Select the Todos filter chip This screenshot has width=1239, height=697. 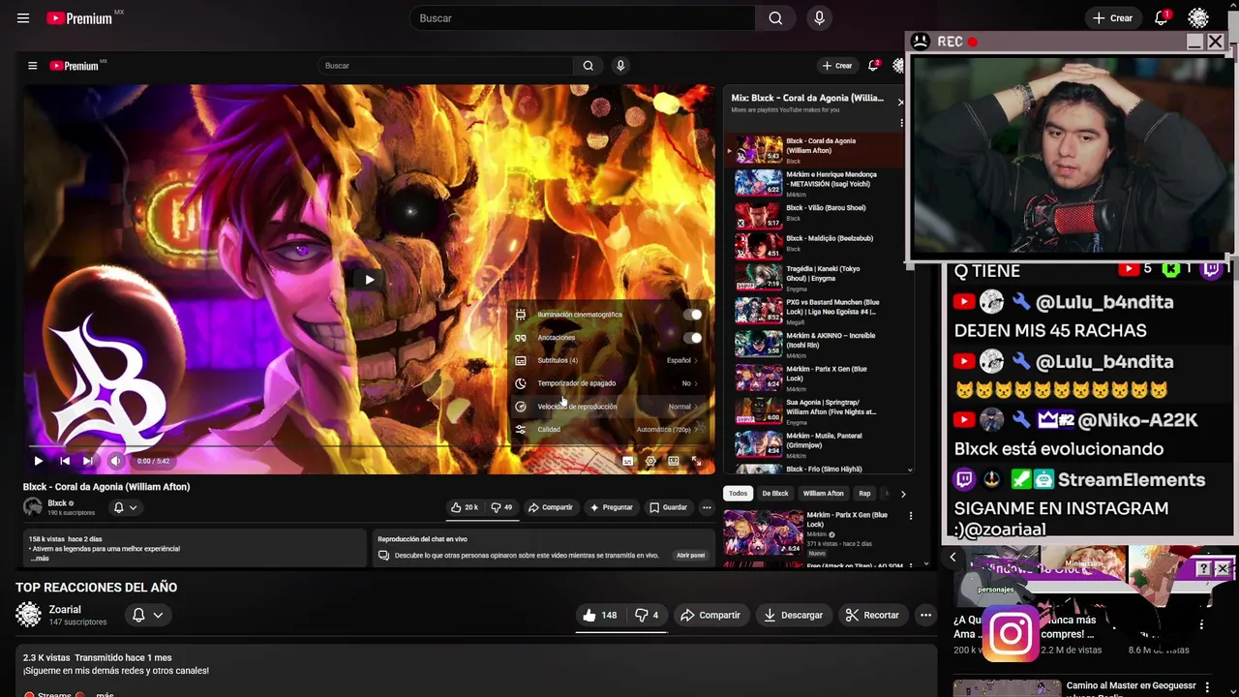click(x=738, y=494)
